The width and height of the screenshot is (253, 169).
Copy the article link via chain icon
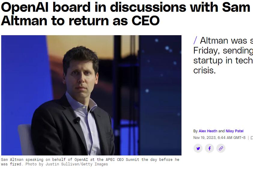pos(221,148)
